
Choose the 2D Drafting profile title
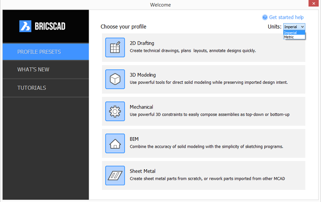[142, 43]
